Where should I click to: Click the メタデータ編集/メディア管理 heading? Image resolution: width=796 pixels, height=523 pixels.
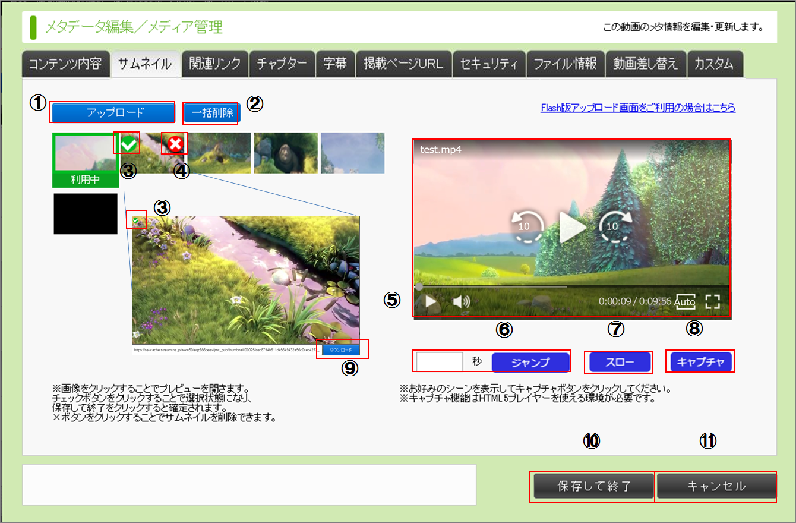coord(134,27)
